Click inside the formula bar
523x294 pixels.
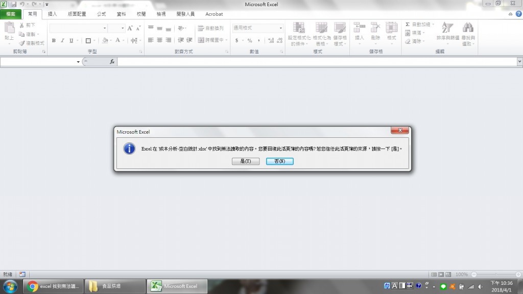tap(317, 62)
